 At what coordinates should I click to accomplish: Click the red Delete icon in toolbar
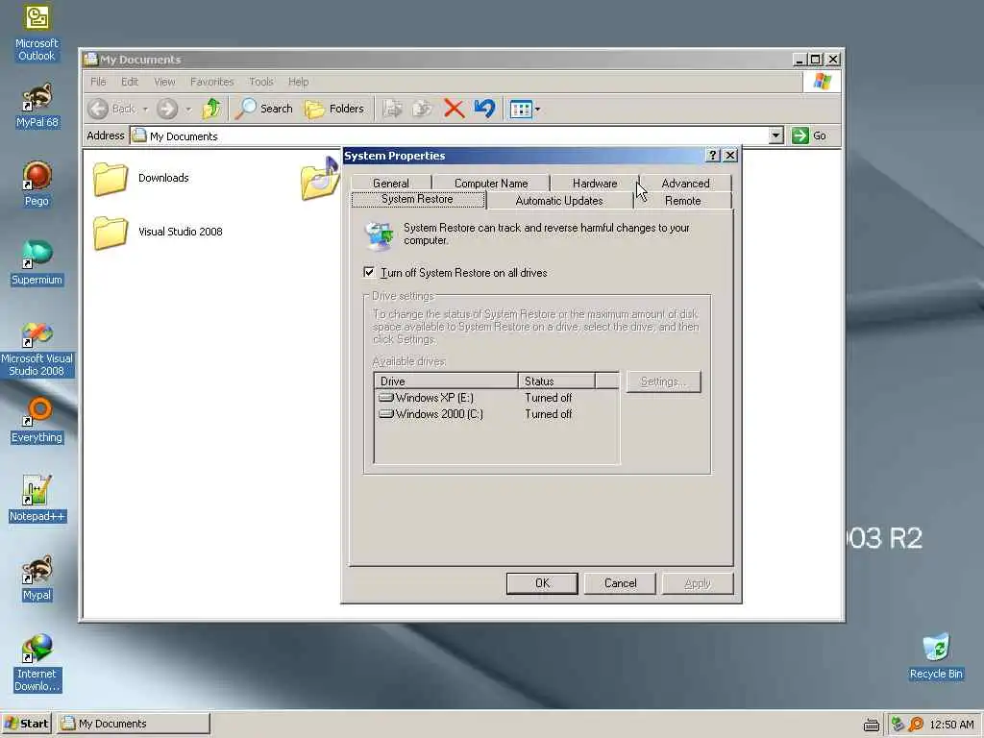tap(454, 110)
